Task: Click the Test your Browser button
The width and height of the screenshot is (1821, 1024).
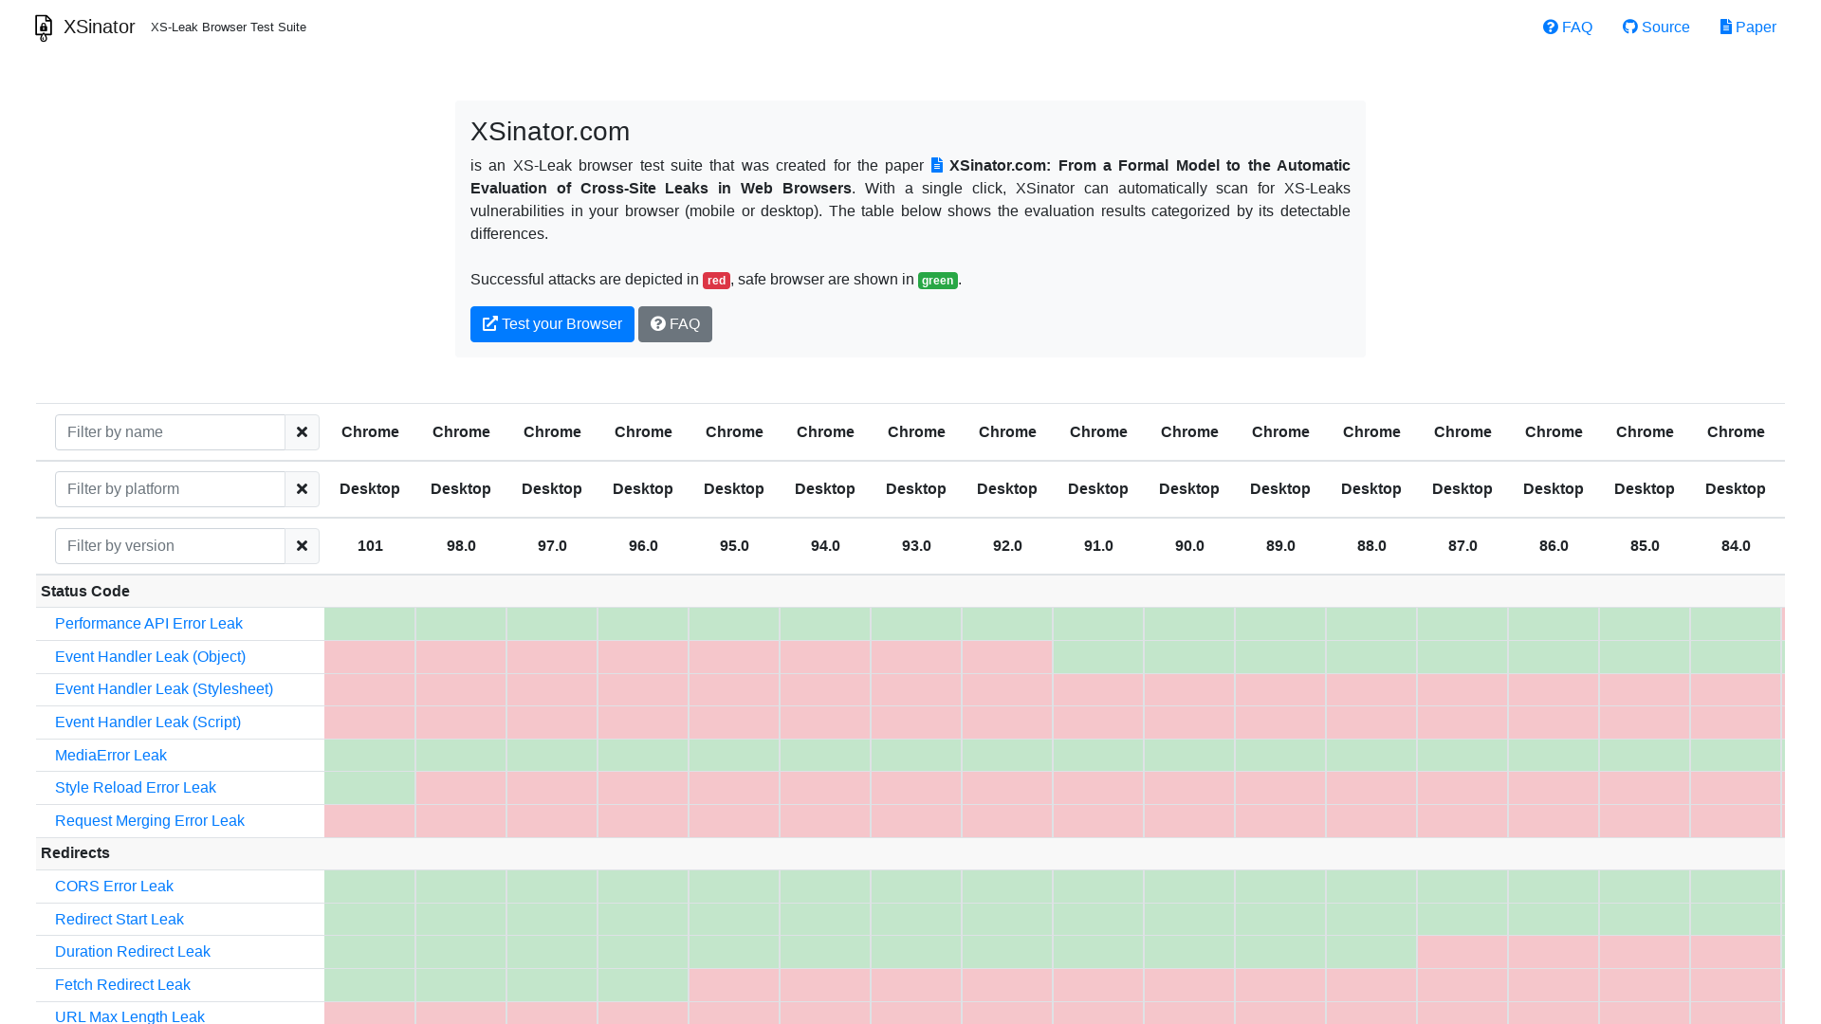Action: [x=552, y=324]
